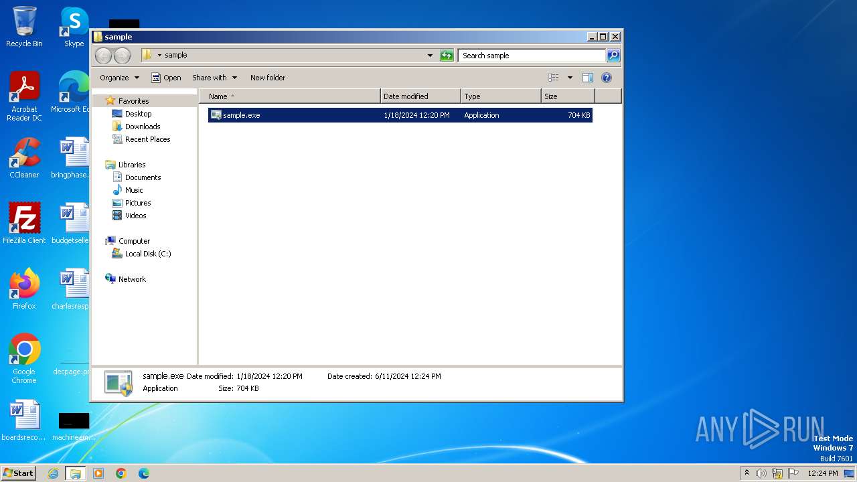This screenshot has height=482, width=857.
Task: Open the Videos library
Action: [x=135, y=216]
